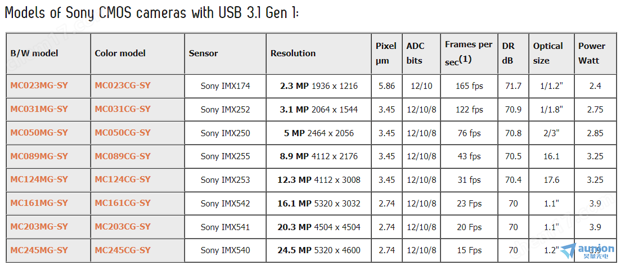Click the aunion logo watermark
Viewport: 621px width, 265px height.
(x=587, y=250)
